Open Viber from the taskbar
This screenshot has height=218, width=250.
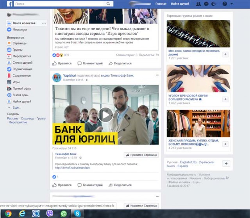tap(50, 214)
